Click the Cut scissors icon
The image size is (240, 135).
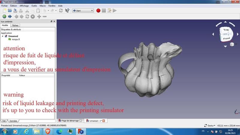(27, 10)
